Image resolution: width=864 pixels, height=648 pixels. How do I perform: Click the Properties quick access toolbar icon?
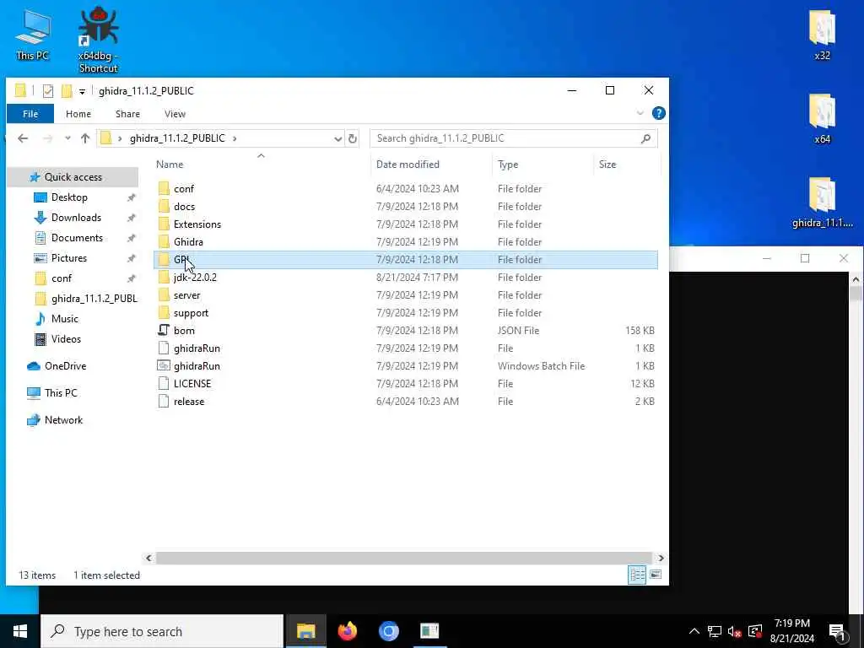tap(48, 91)
